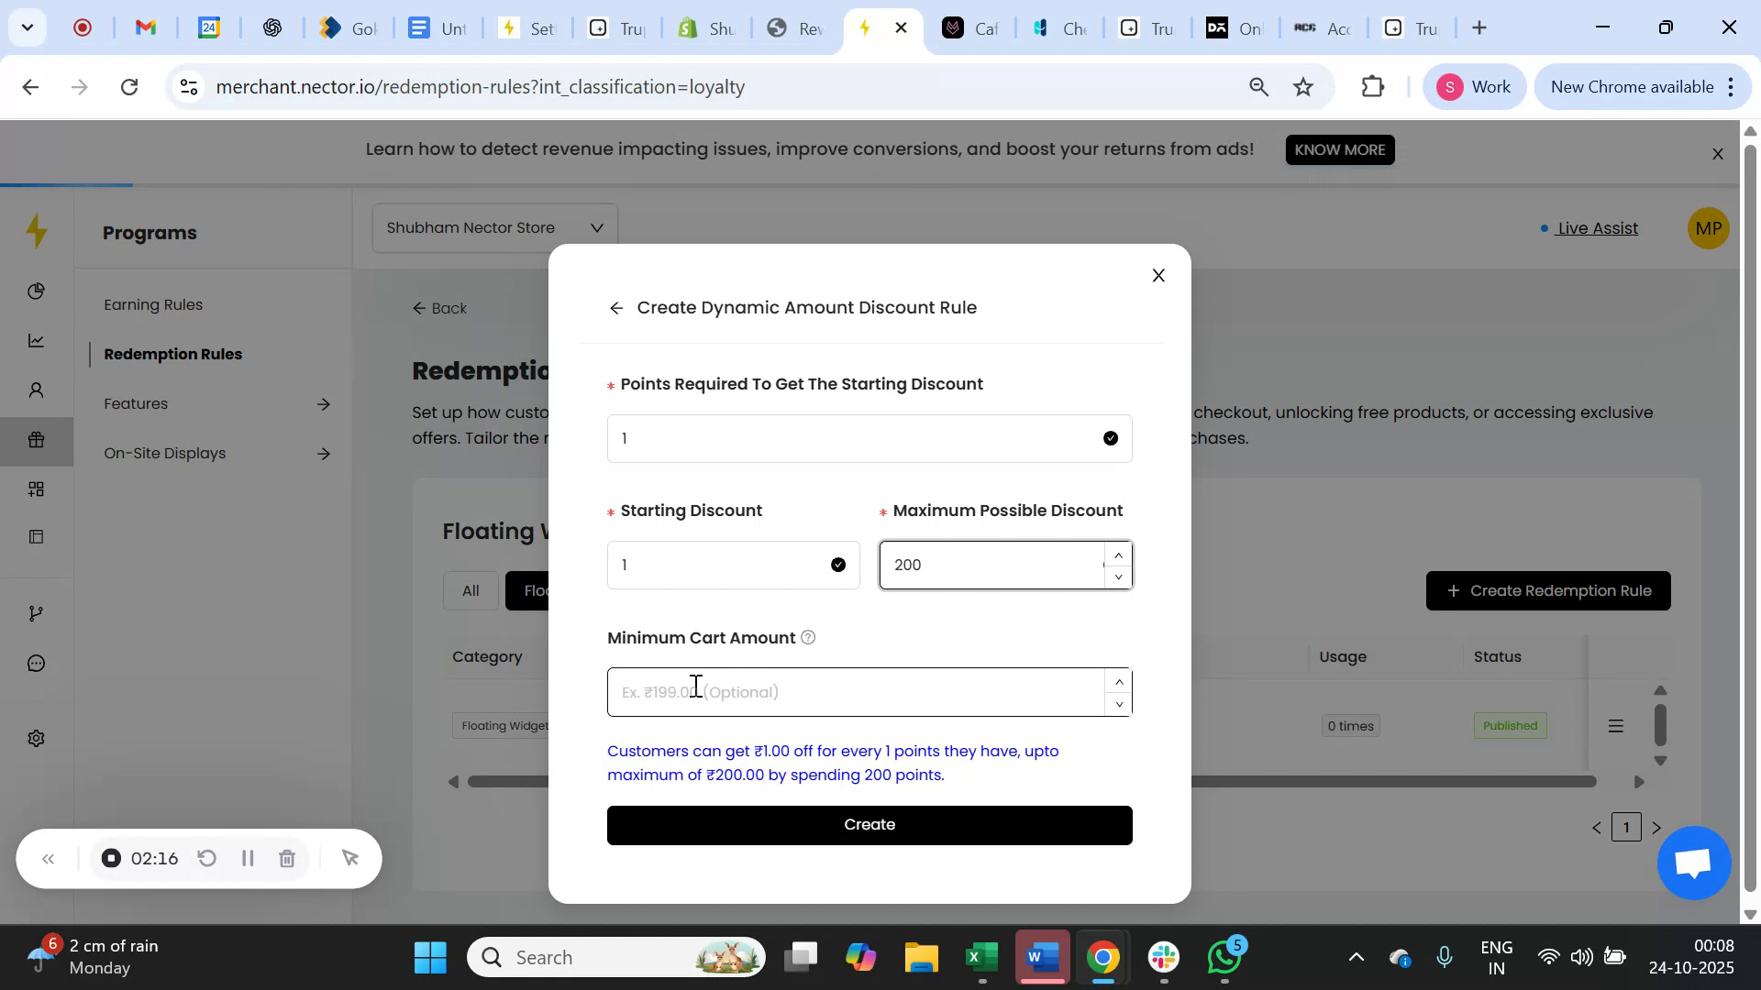Delete the recording with the trash icon

287,858
